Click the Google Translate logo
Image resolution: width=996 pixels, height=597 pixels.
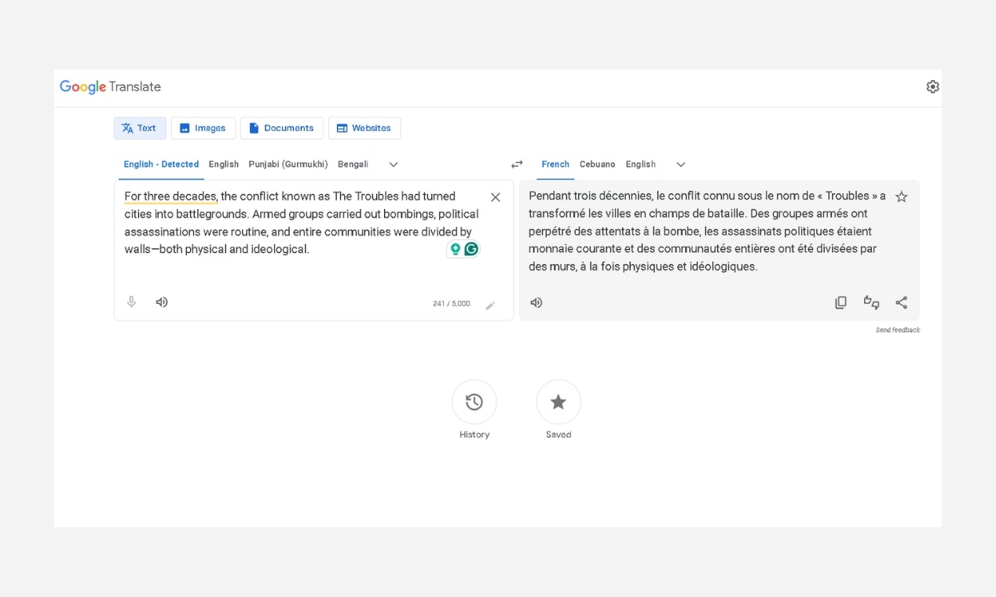(110, 87)
